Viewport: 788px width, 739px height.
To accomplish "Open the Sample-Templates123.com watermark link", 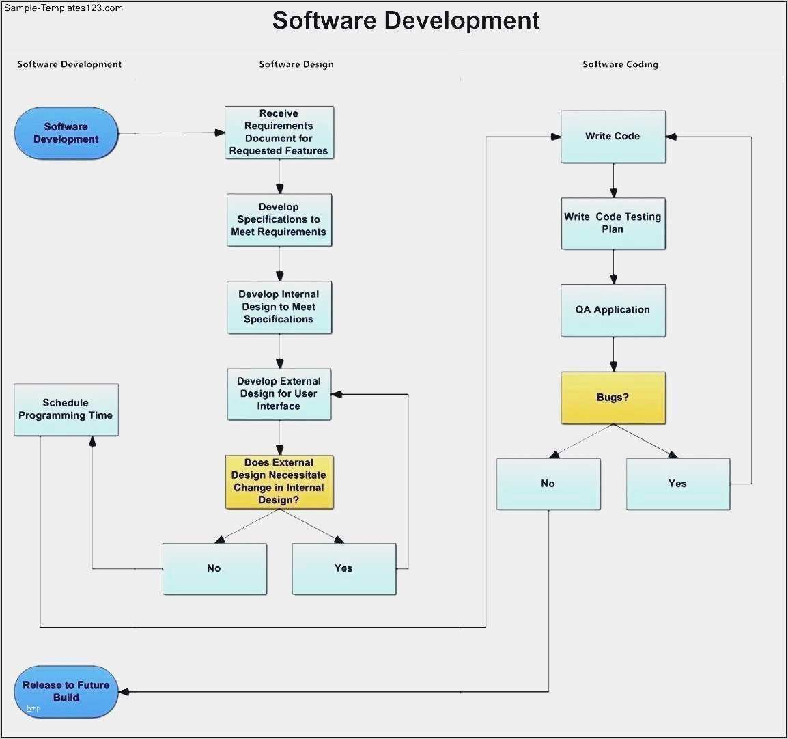I will pos(63,8).
